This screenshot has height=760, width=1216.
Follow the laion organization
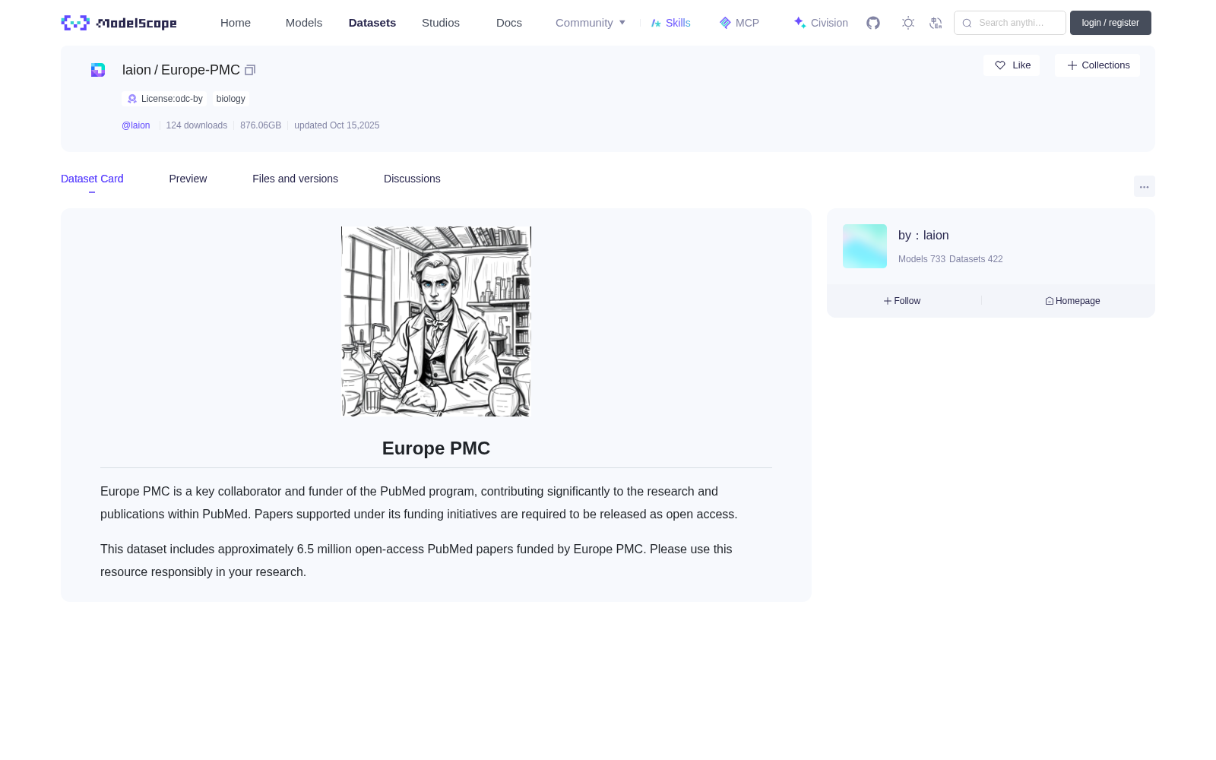coord(902,301)
